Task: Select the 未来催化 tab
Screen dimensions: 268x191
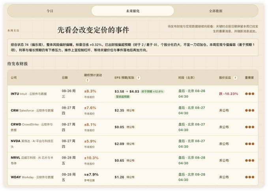Action: 133,11
